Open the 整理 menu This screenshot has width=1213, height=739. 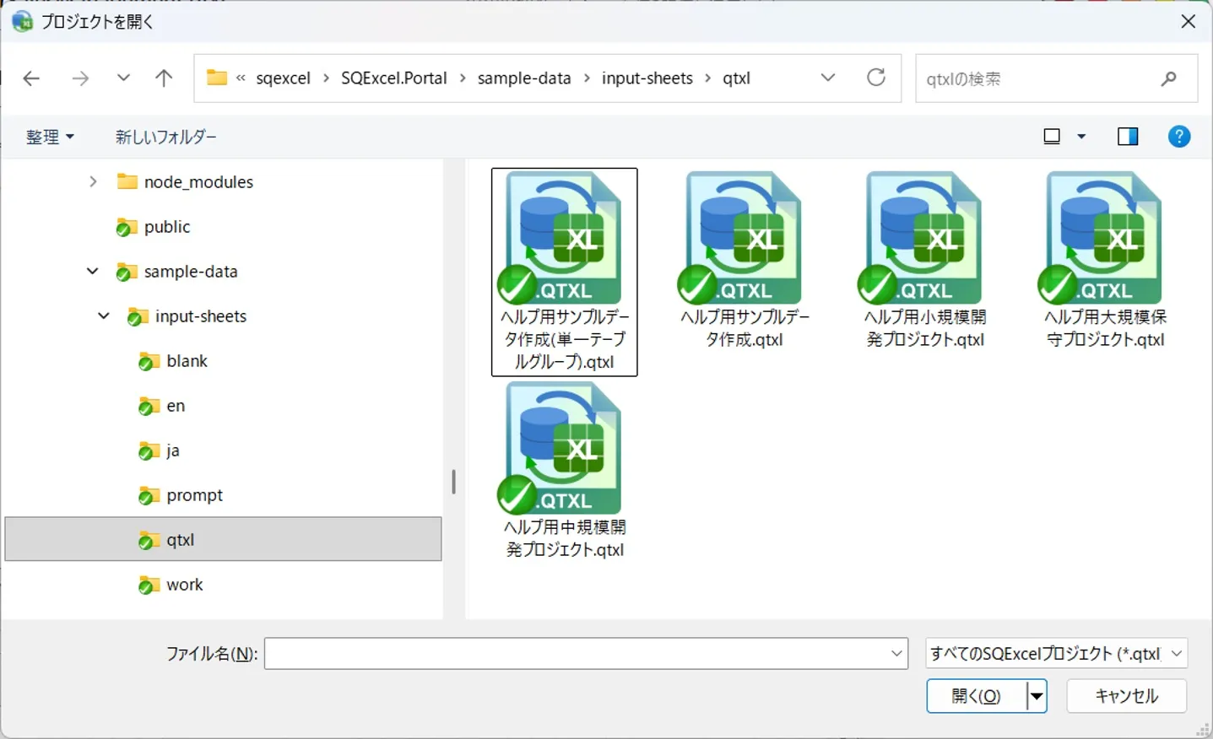50,137
